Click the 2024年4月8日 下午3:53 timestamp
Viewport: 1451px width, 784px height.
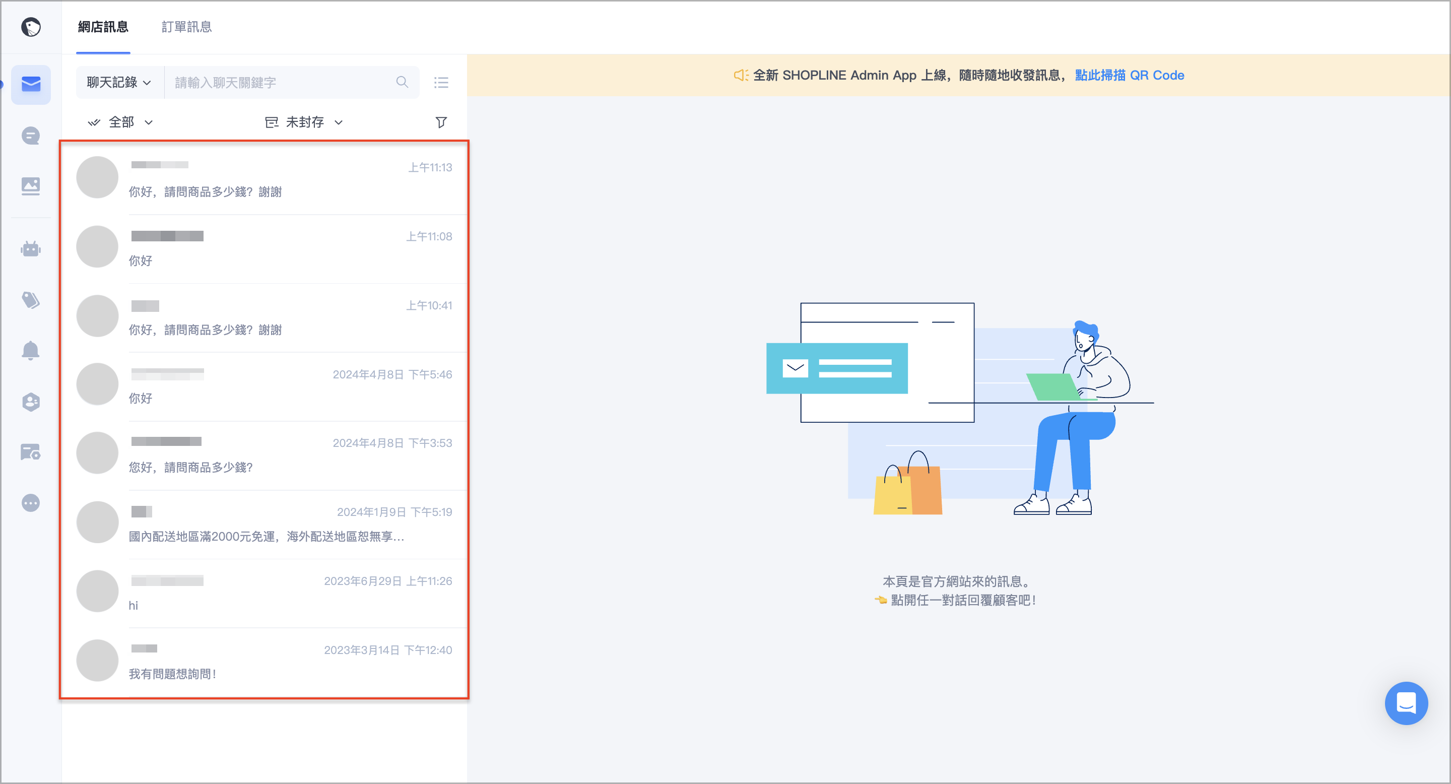click(x=392, y=443)
